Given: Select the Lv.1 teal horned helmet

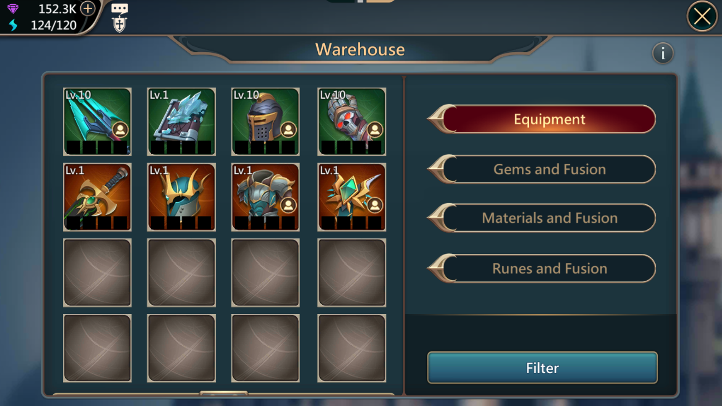Looking at the screenshot, I should 181,197.
